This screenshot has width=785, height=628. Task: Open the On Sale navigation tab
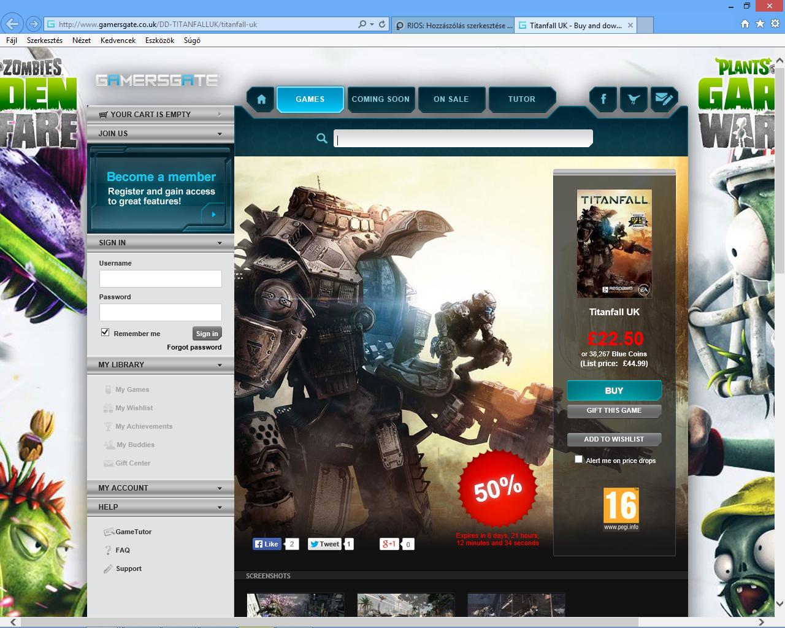point(451,99)
